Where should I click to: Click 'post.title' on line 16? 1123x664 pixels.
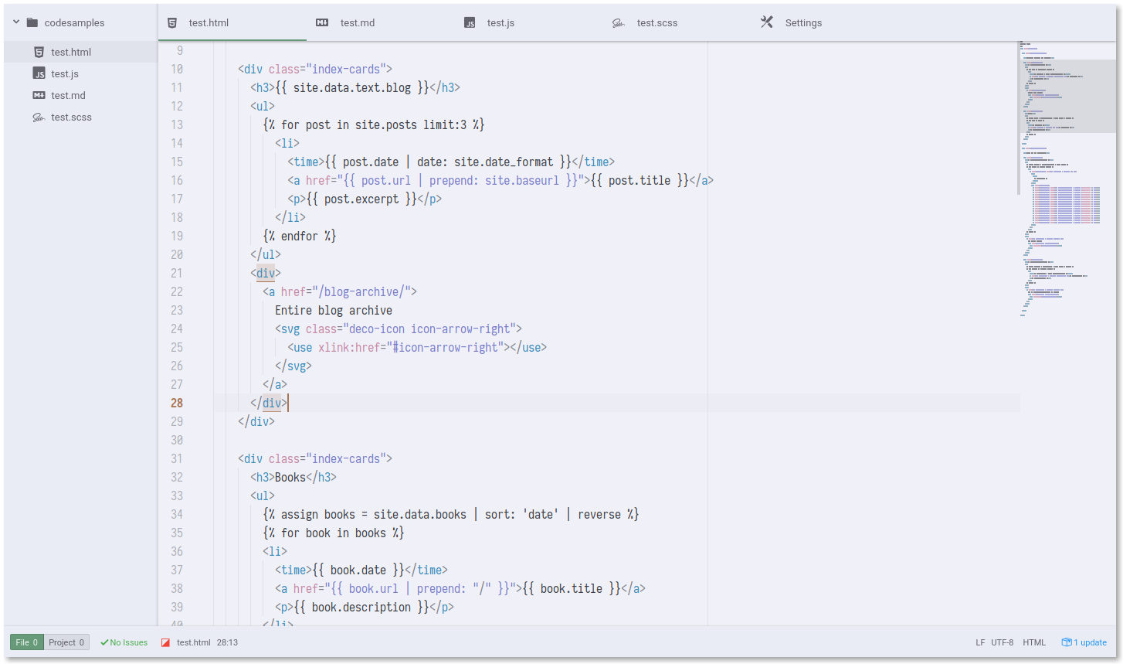(x=640, y=180)
